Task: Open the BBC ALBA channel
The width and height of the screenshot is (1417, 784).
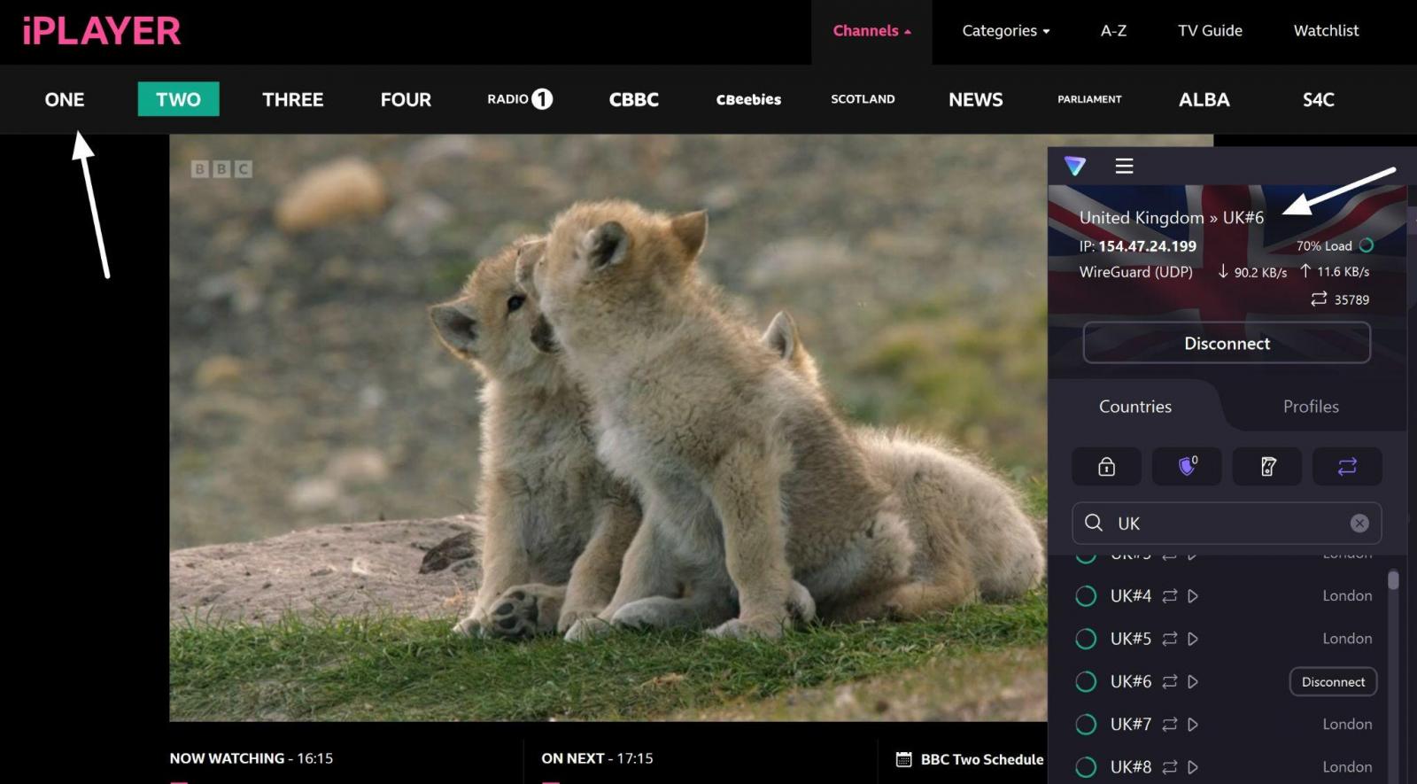Action: pos(1204,99)
